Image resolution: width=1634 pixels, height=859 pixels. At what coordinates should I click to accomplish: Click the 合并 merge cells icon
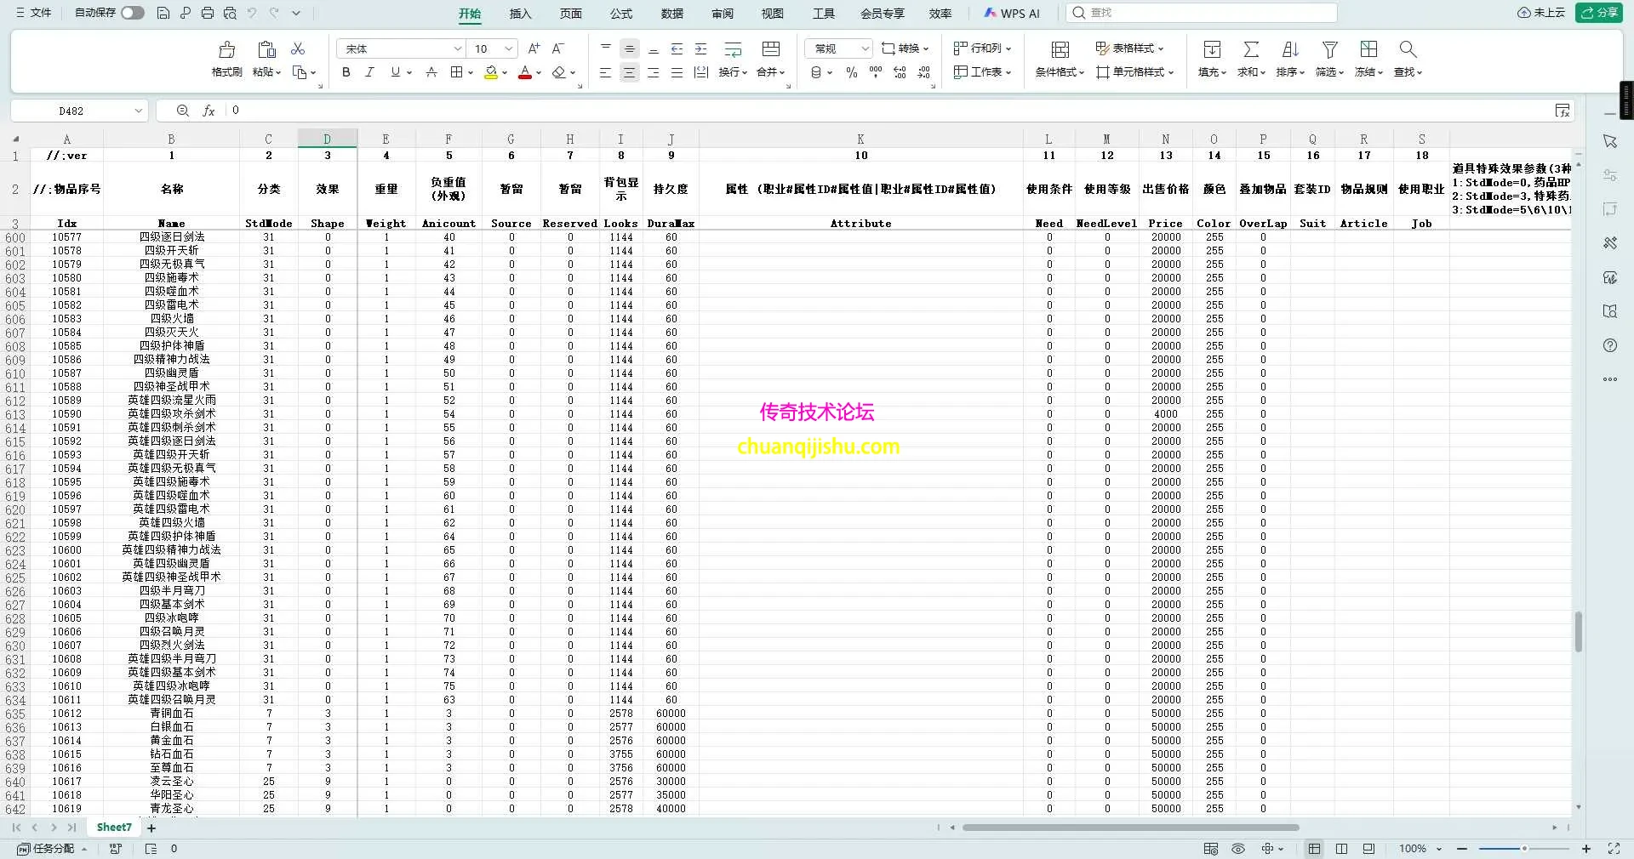771,48
